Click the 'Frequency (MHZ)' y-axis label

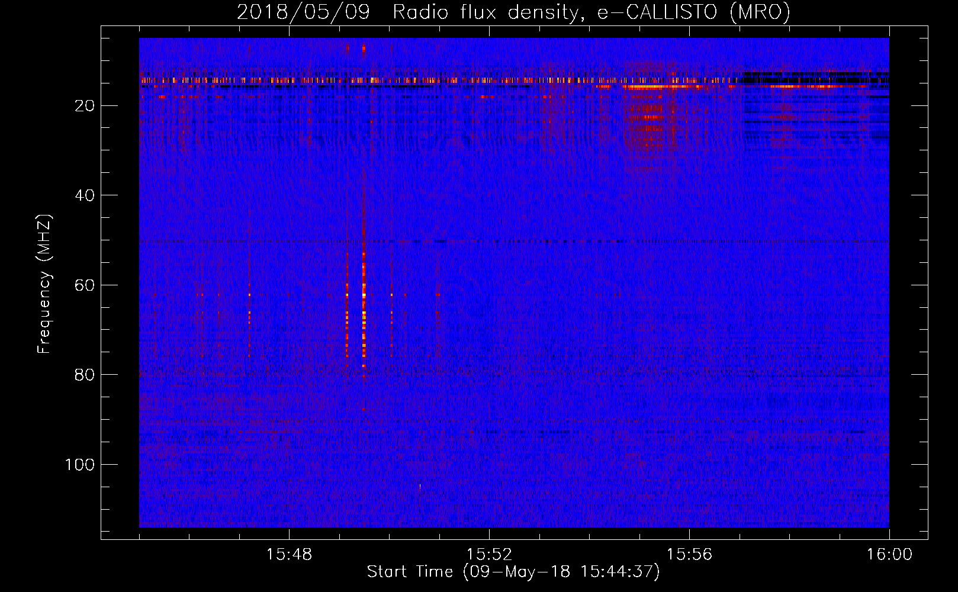coord(44,284)
